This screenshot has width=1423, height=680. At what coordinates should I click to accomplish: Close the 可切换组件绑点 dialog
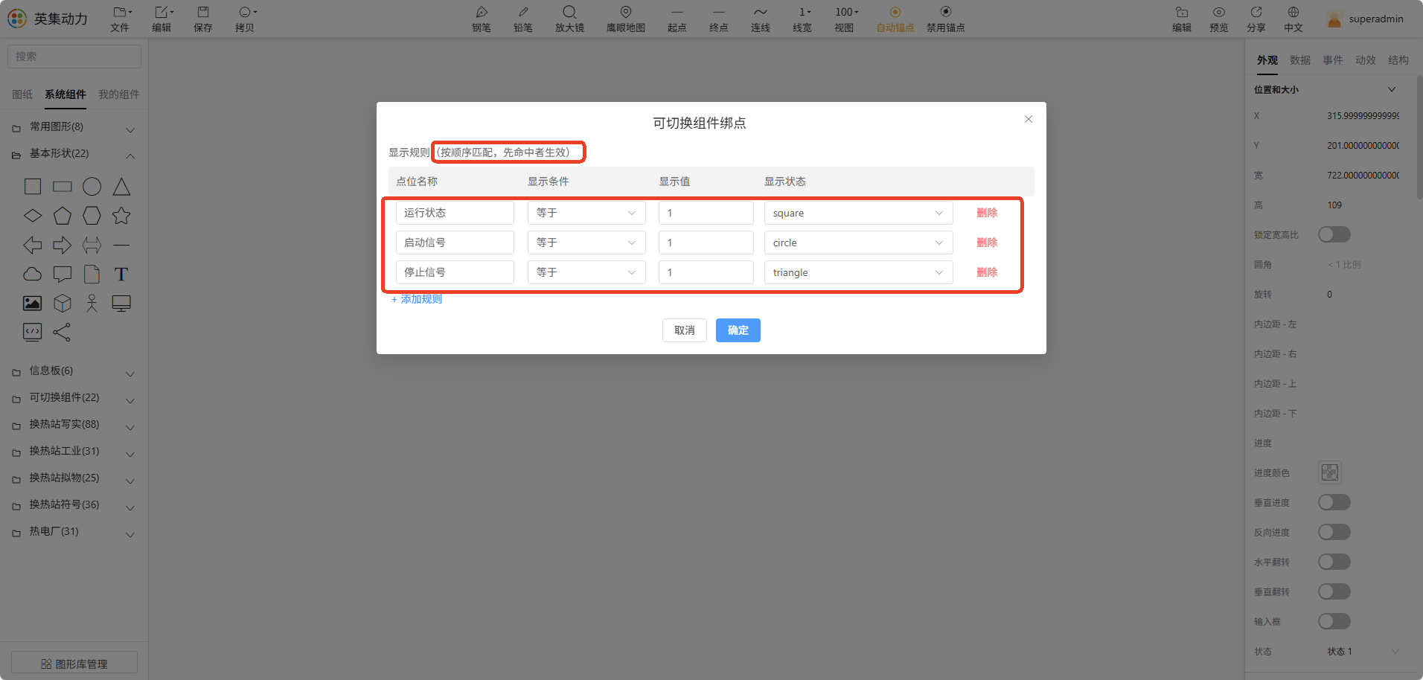(1029, 119)
